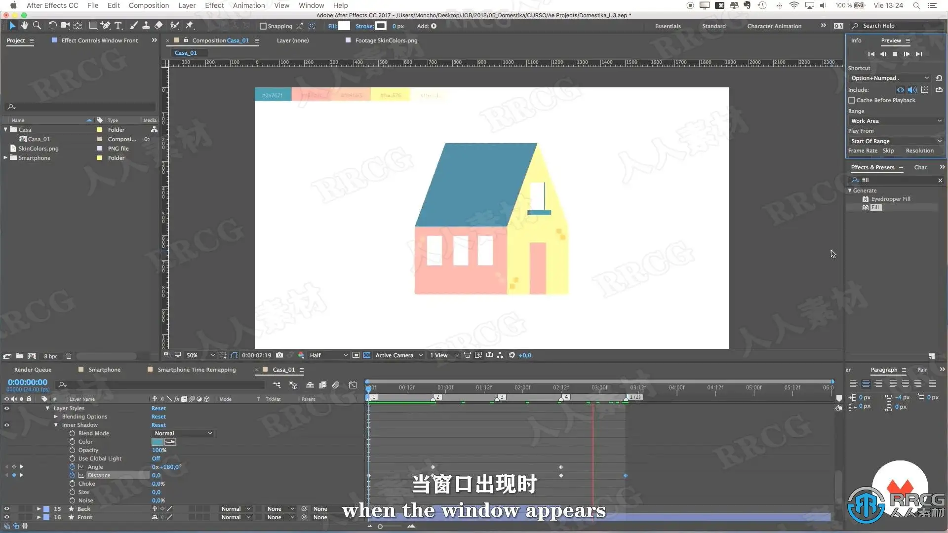Expand the Smartphone folder in Project
948x533 pixels.
pos(5,158)
